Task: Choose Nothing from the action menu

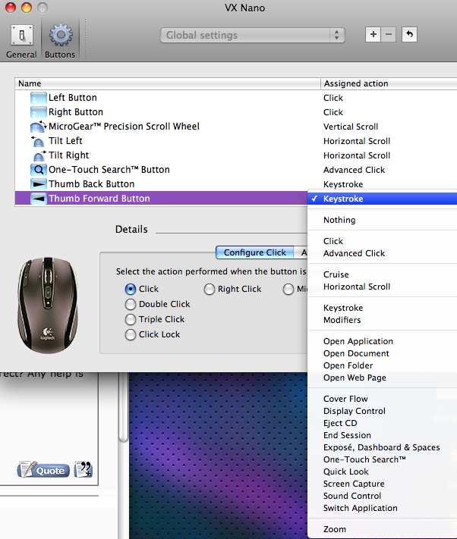Action: coord(383,220)
